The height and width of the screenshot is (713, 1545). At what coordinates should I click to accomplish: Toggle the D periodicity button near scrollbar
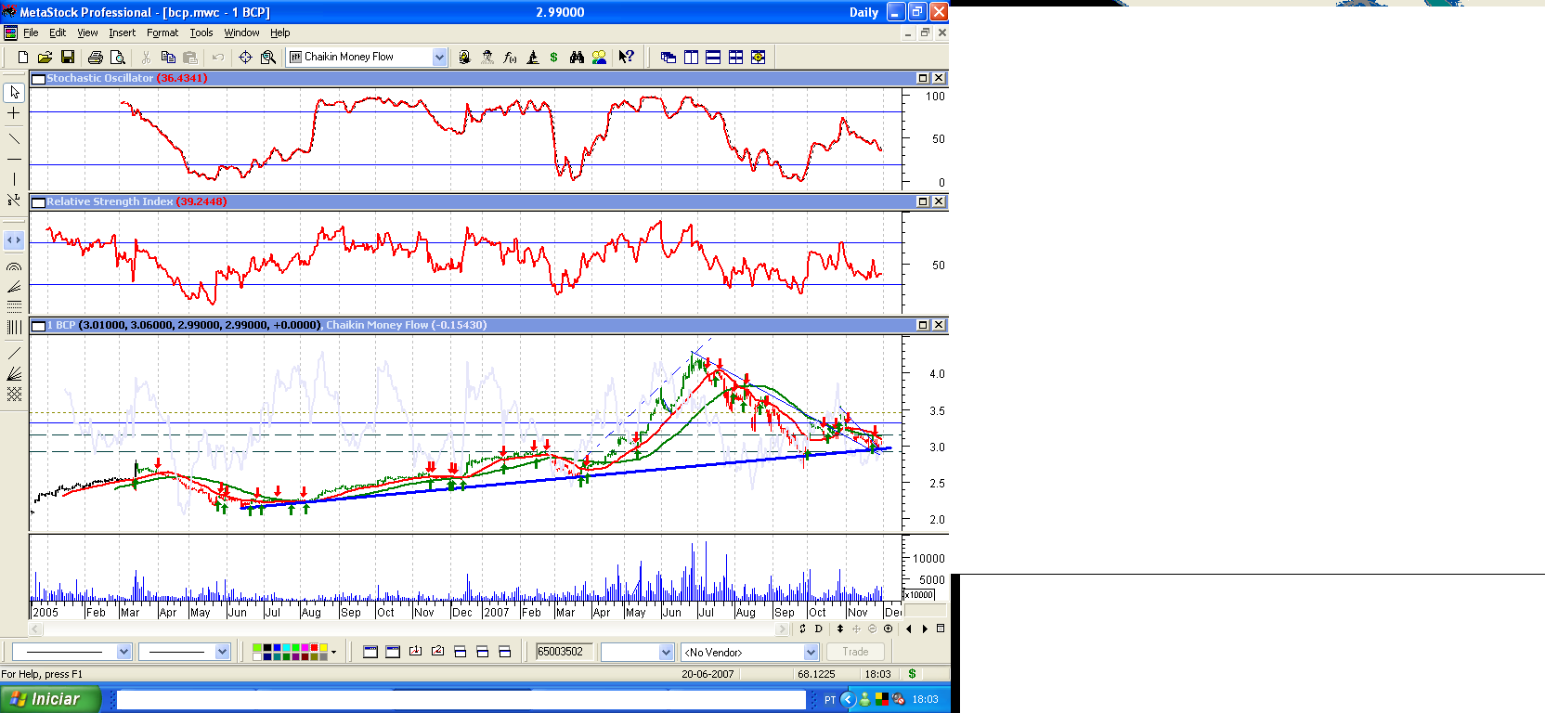click(x=818, y=629)
